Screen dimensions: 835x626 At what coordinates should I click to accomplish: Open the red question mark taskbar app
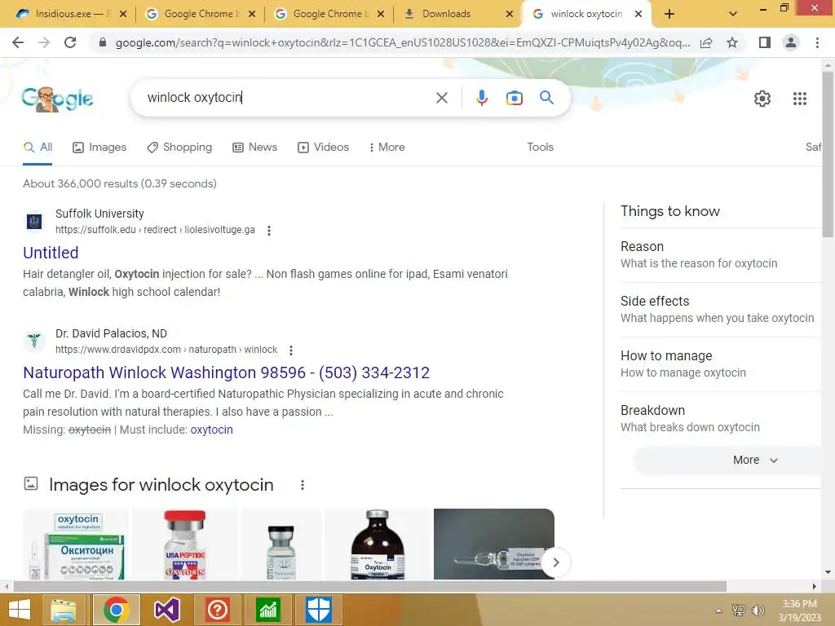tap(217, 610)
